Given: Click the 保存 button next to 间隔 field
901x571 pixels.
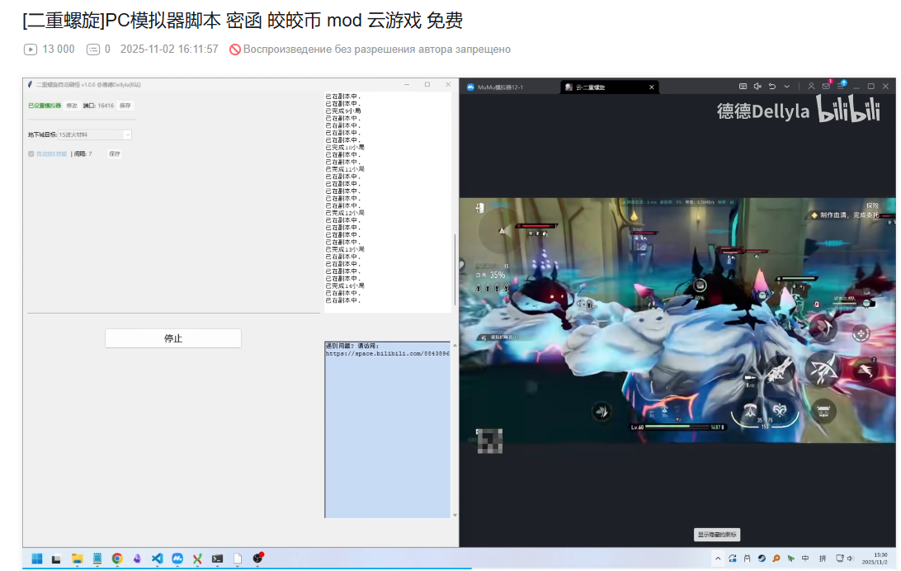Looking at the screenshot, I should click(115, 154).
